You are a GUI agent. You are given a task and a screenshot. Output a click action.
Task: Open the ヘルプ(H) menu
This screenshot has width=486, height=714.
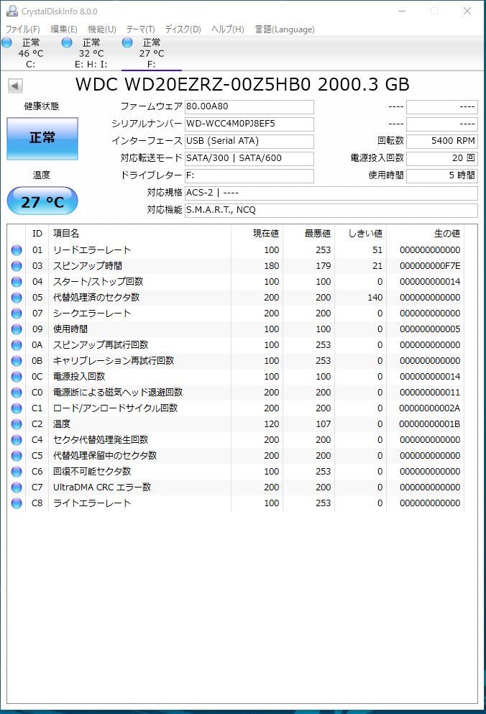227,29
